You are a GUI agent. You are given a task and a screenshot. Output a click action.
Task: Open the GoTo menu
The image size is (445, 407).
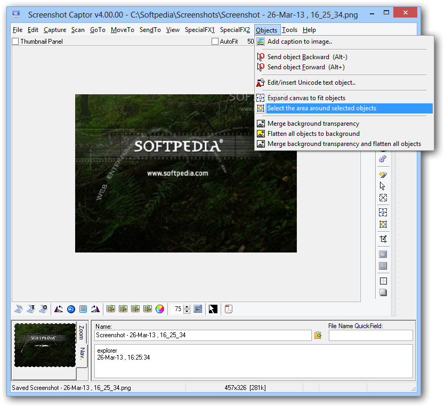pos(98,30)
